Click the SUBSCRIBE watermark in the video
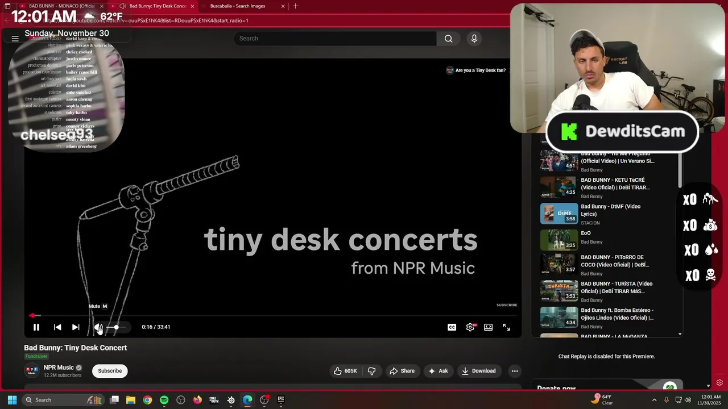The image size is (728, 409). click(x=507, y=305)
